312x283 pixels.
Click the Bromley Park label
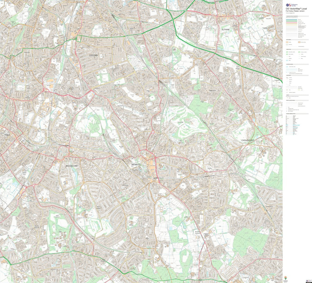tap(121, 147)
